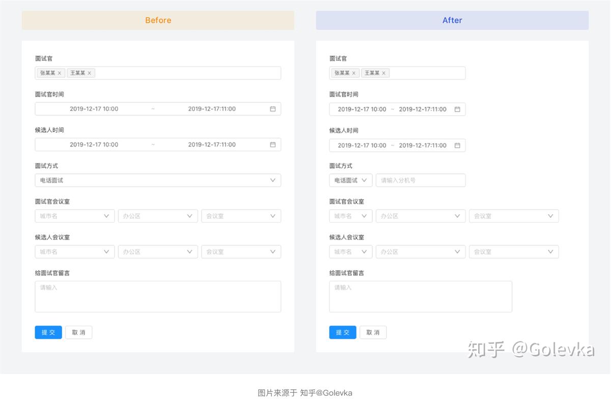Click start date of 面试官时间 in After
The height and width of the screenshot is (407, 611).
362,109
